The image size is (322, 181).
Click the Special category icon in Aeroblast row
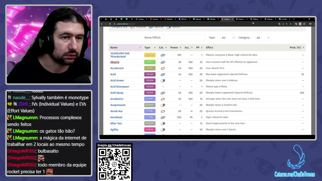163,117
